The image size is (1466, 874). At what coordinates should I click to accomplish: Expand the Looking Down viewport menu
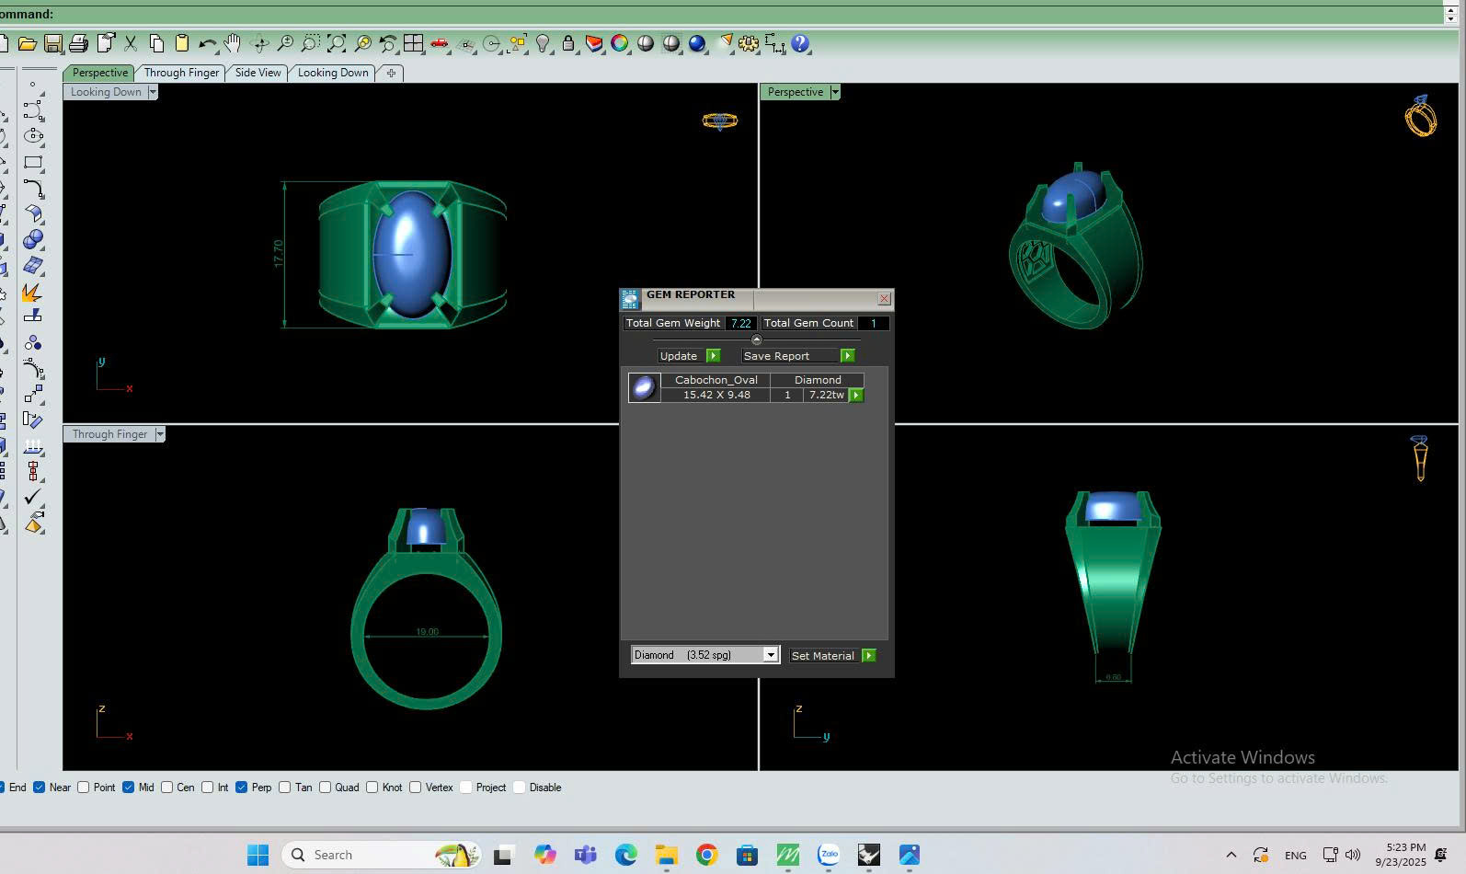pyautogui.click(x=153, y=92)
